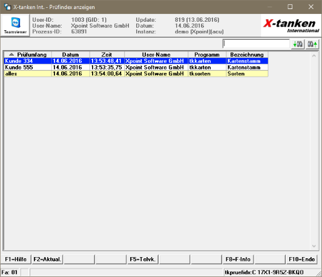The width and height of the screenshot is (322, 277).
Task: Click the F8-F-Info button
Action: (x=238, y=259)
